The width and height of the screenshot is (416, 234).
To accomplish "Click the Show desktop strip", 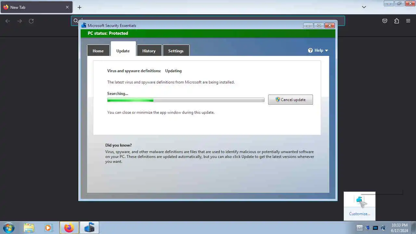I will [413, 228].
